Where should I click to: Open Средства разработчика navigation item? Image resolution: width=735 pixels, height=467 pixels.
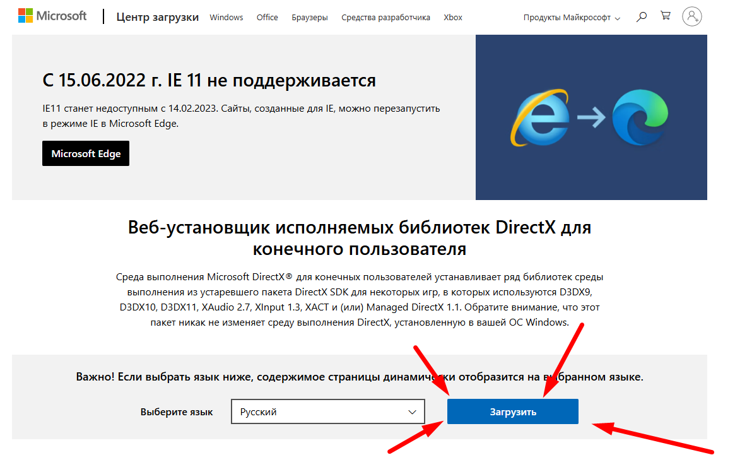[x=385, y=18]
